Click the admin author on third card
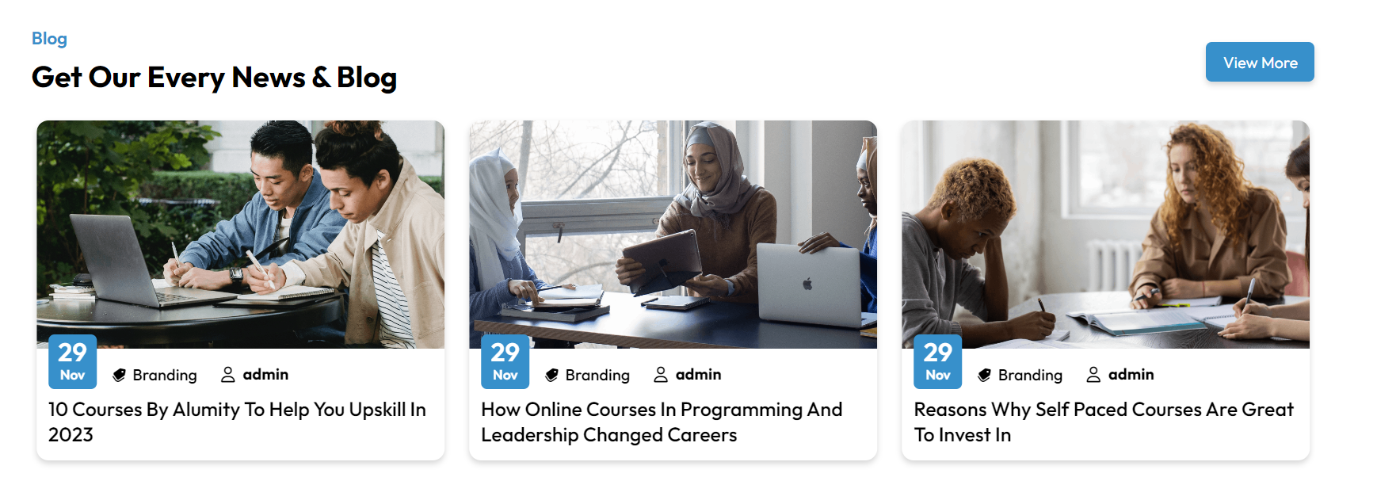 (x=1131, y=375)
